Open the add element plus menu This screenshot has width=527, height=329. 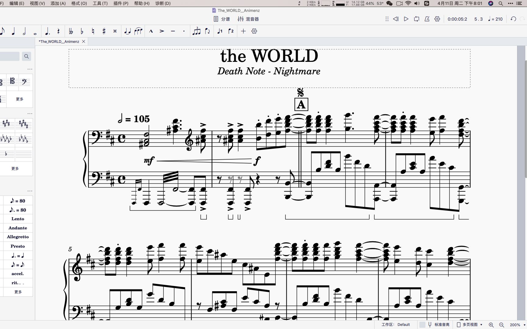[x=243, y=31]
